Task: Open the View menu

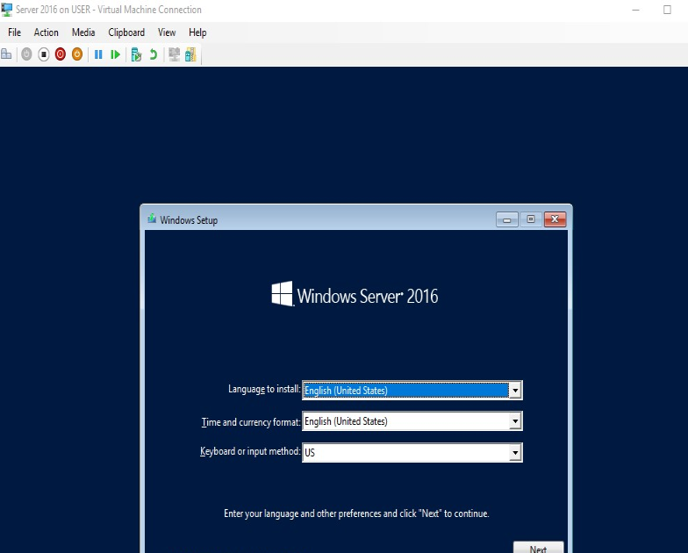Action: [x=167, y=32]
